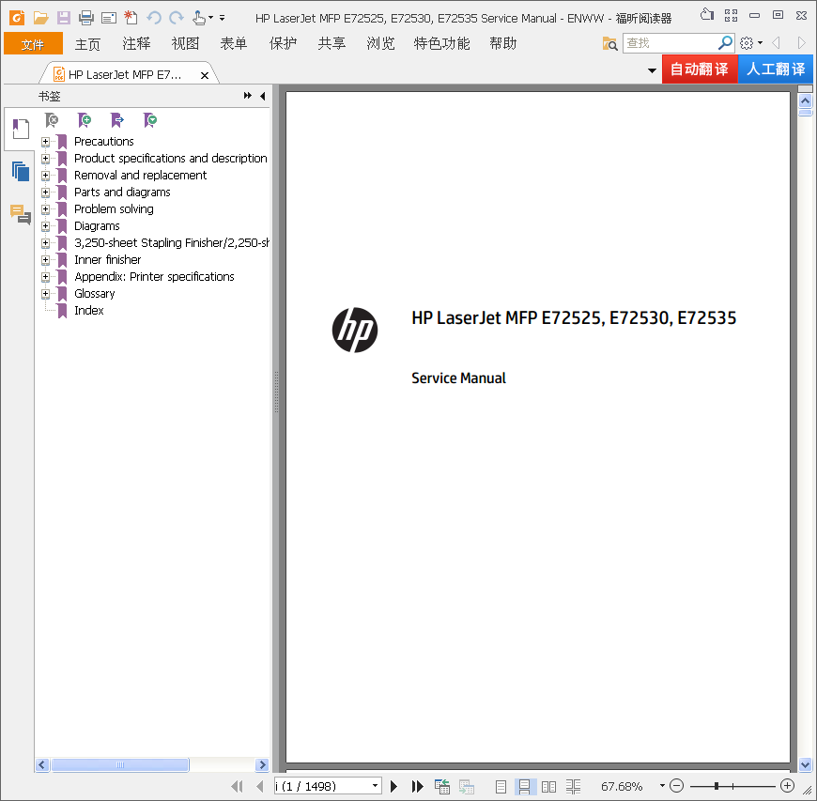Select single page view mode icon
Screen dimensions: 817x801
coord(501,786)
